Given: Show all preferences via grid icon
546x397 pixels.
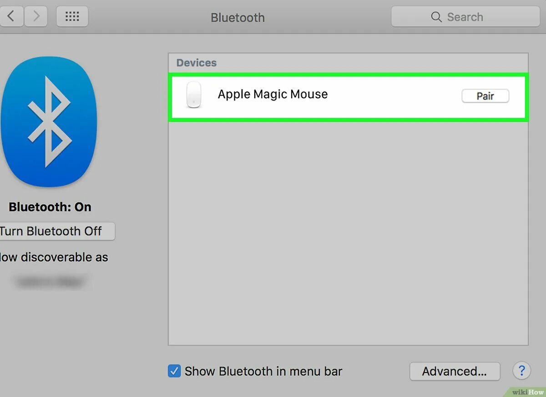Looking at the screenshot, I should pyautogui.click(x=72, y=17).
